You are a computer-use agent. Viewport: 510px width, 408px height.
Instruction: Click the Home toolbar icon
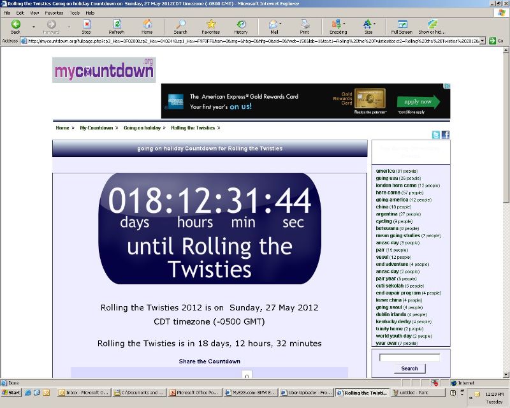pyautogui.click(x=147, y=24)
